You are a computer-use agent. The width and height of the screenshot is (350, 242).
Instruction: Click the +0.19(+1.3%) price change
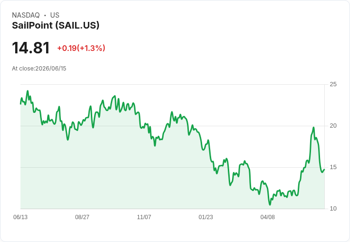(81, 48)
